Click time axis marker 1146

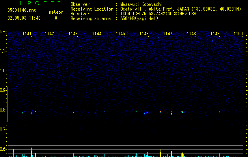click(x=144, y=34)
